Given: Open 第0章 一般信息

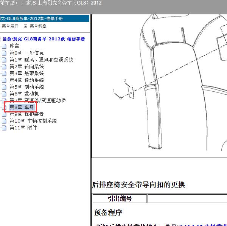Looking at the screenshot, I should 26,53.
